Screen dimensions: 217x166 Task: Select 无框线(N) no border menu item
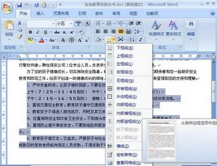click(129, 80)
